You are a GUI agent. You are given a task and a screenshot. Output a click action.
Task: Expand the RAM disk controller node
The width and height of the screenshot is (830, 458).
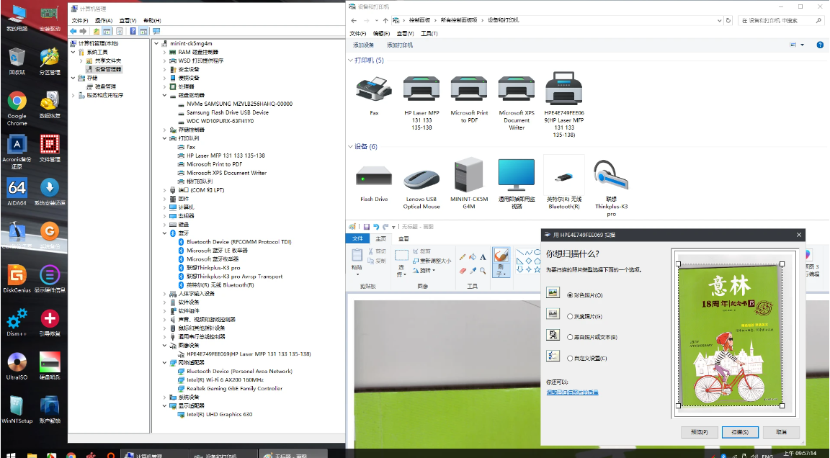164,52
